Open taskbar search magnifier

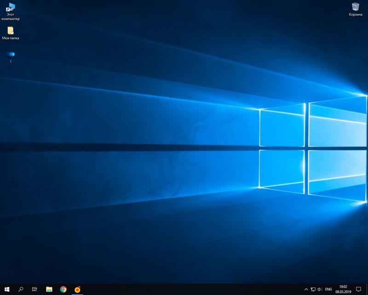pos(21,289)
